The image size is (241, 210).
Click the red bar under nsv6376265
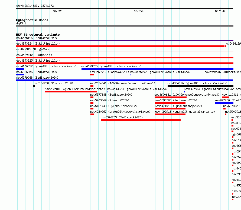pos(141,120)
